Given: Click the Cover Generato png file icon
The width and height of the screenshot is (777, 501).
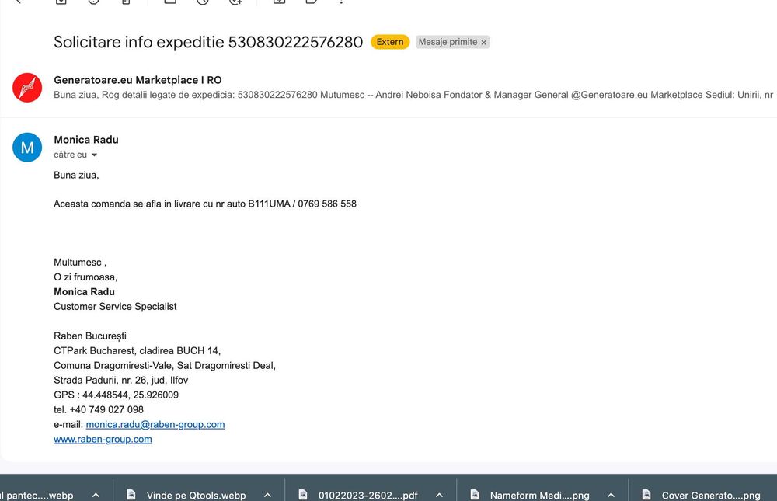Looking at the screenshot, I should point(646,495).
